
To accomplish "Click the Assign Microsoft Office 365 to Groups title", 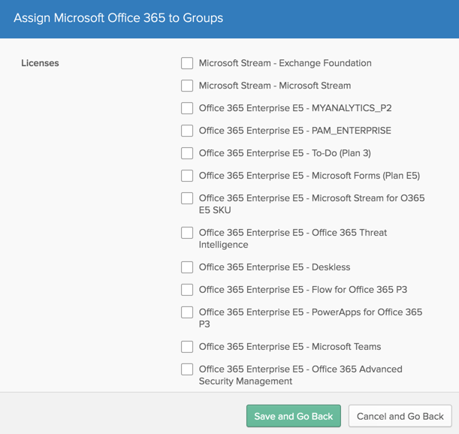I will click(119, 18).
